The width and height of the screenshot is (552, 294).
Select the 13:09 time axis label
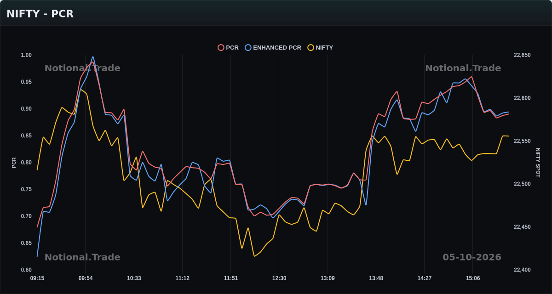pyautogui.click(x=328, y=278)
